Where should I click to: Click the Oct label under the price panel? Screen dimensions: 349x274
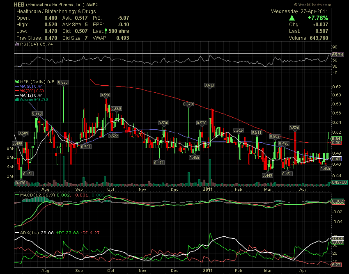(110, 189)
